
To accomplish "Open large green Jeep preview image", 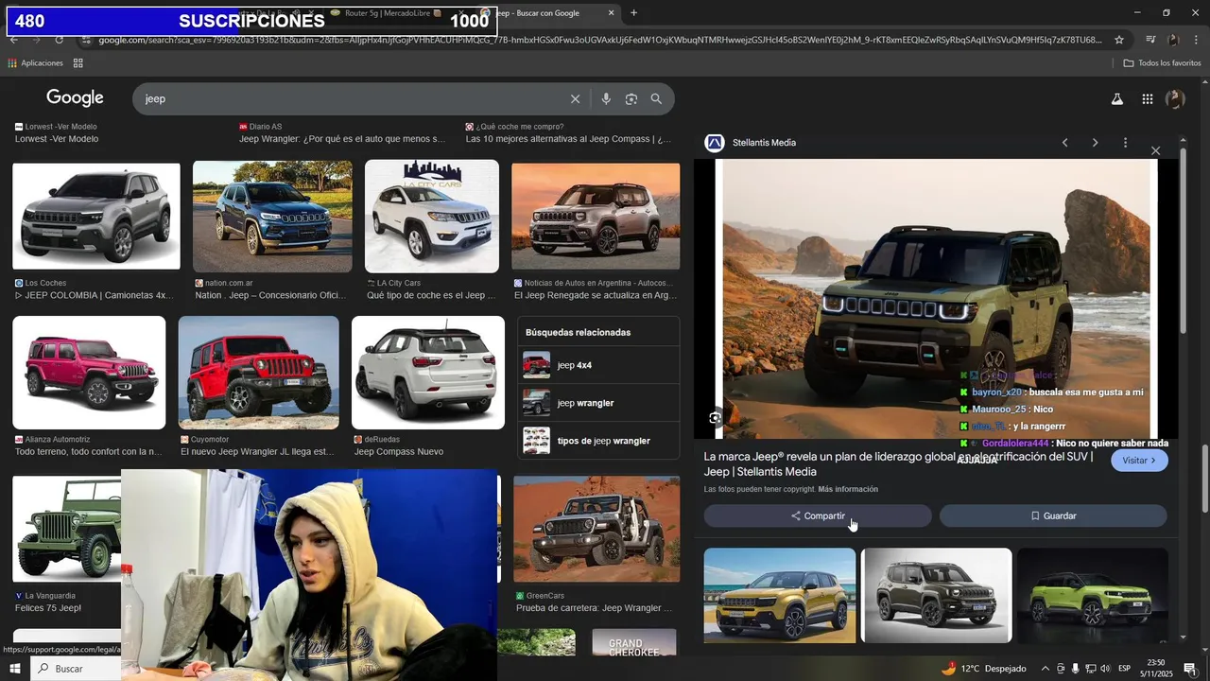I will click(x=936, y=299).
